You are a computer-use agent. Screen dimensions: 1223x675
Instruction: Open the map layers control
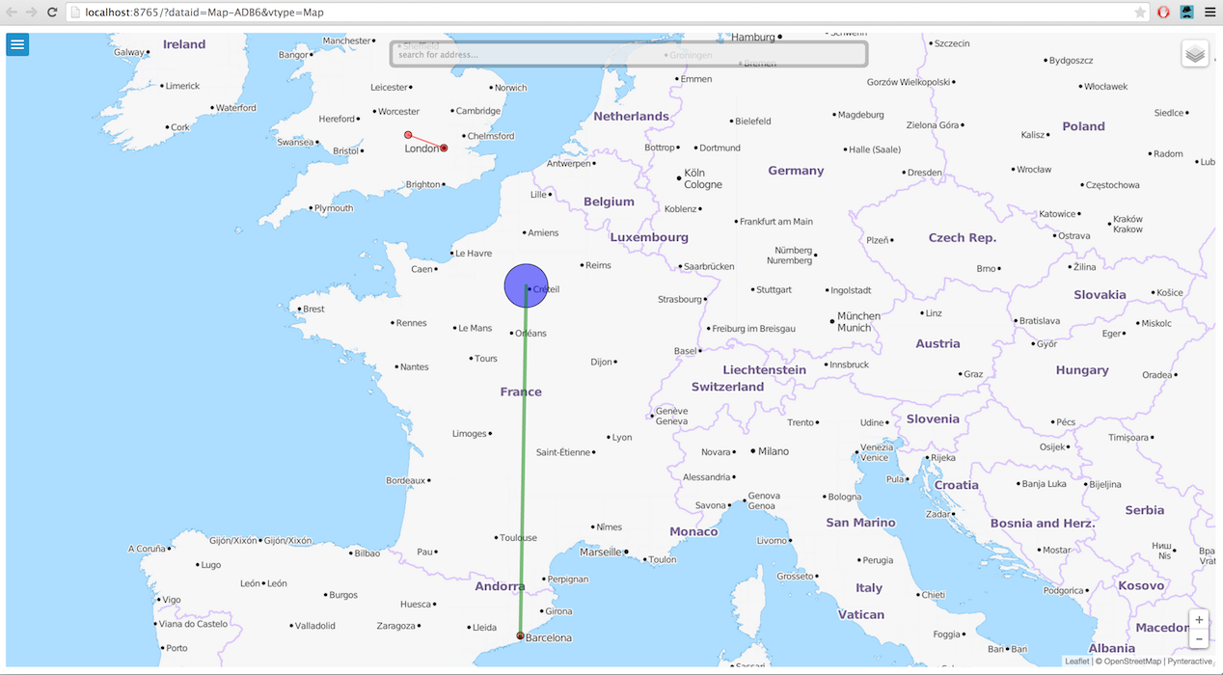click(1195, 53)
